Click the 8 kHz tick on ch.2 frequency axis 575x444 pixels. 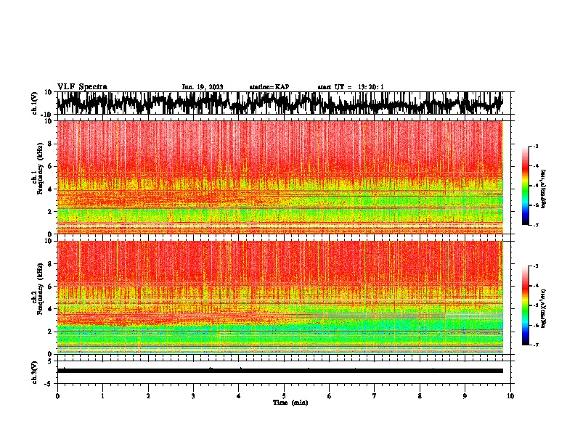tap(50, 264)
